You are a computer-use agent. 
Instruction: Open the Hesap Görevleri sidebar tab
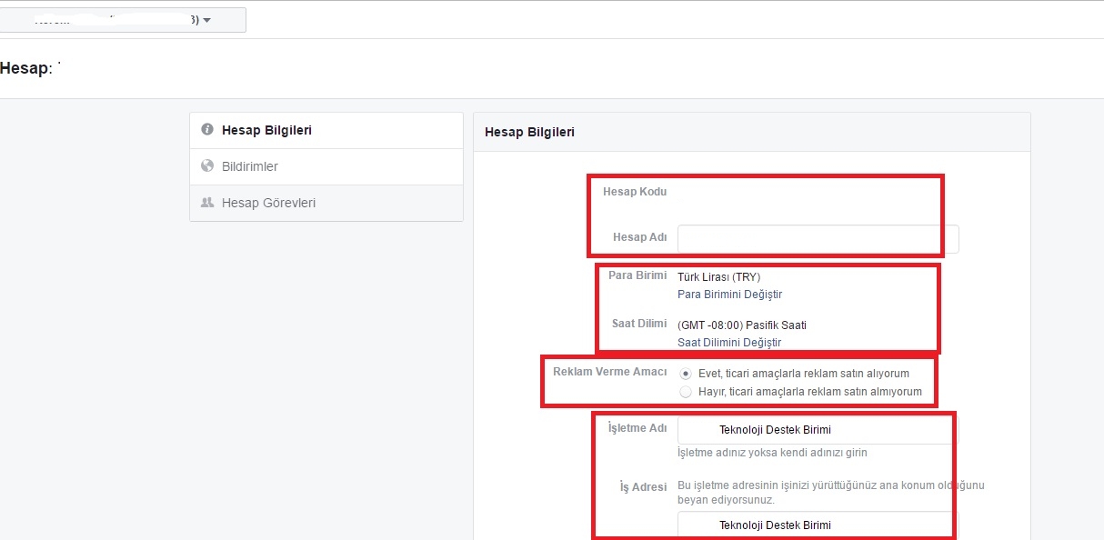coord(326,203)
